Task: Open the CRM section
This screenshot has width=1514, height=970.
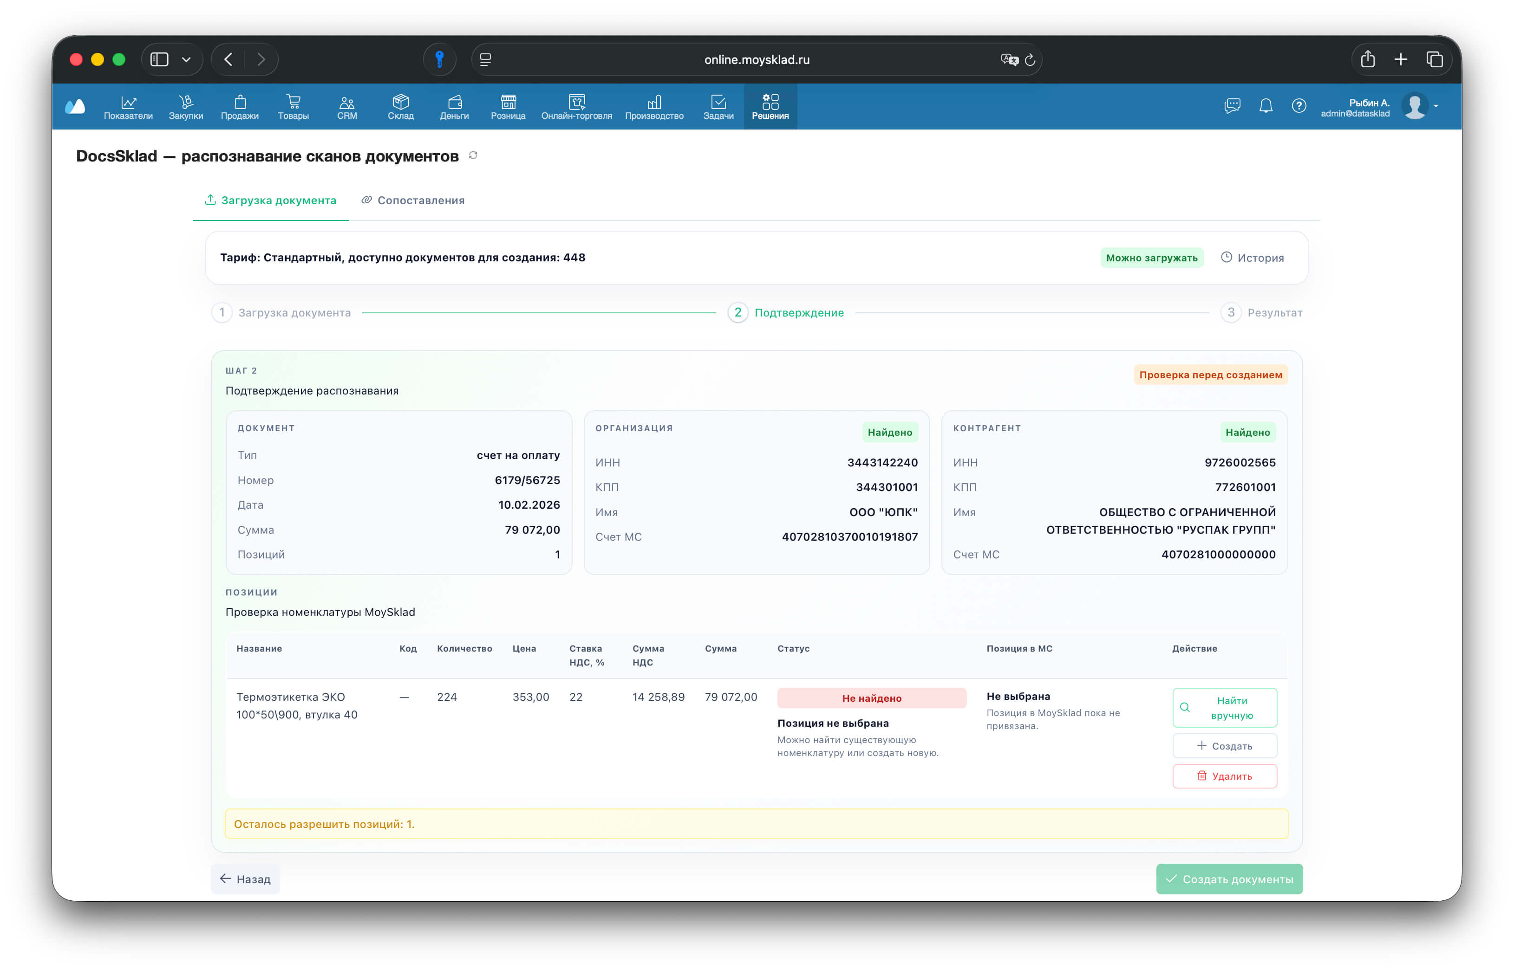Action: pyautogui.click(x=346, y=106)
